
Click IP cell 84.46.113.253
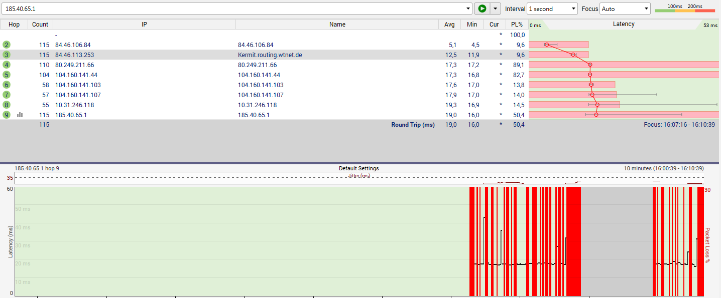74,55
